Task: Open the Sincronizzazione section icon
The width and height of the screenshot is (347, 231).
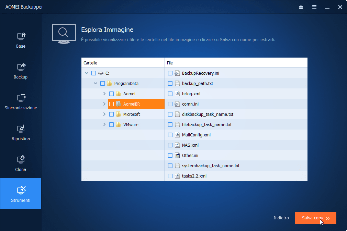Action: tap(21, 98)
